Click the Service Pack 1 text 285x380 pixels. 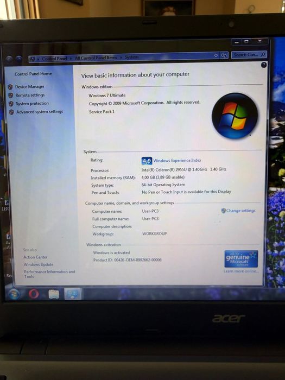[102, 112]
